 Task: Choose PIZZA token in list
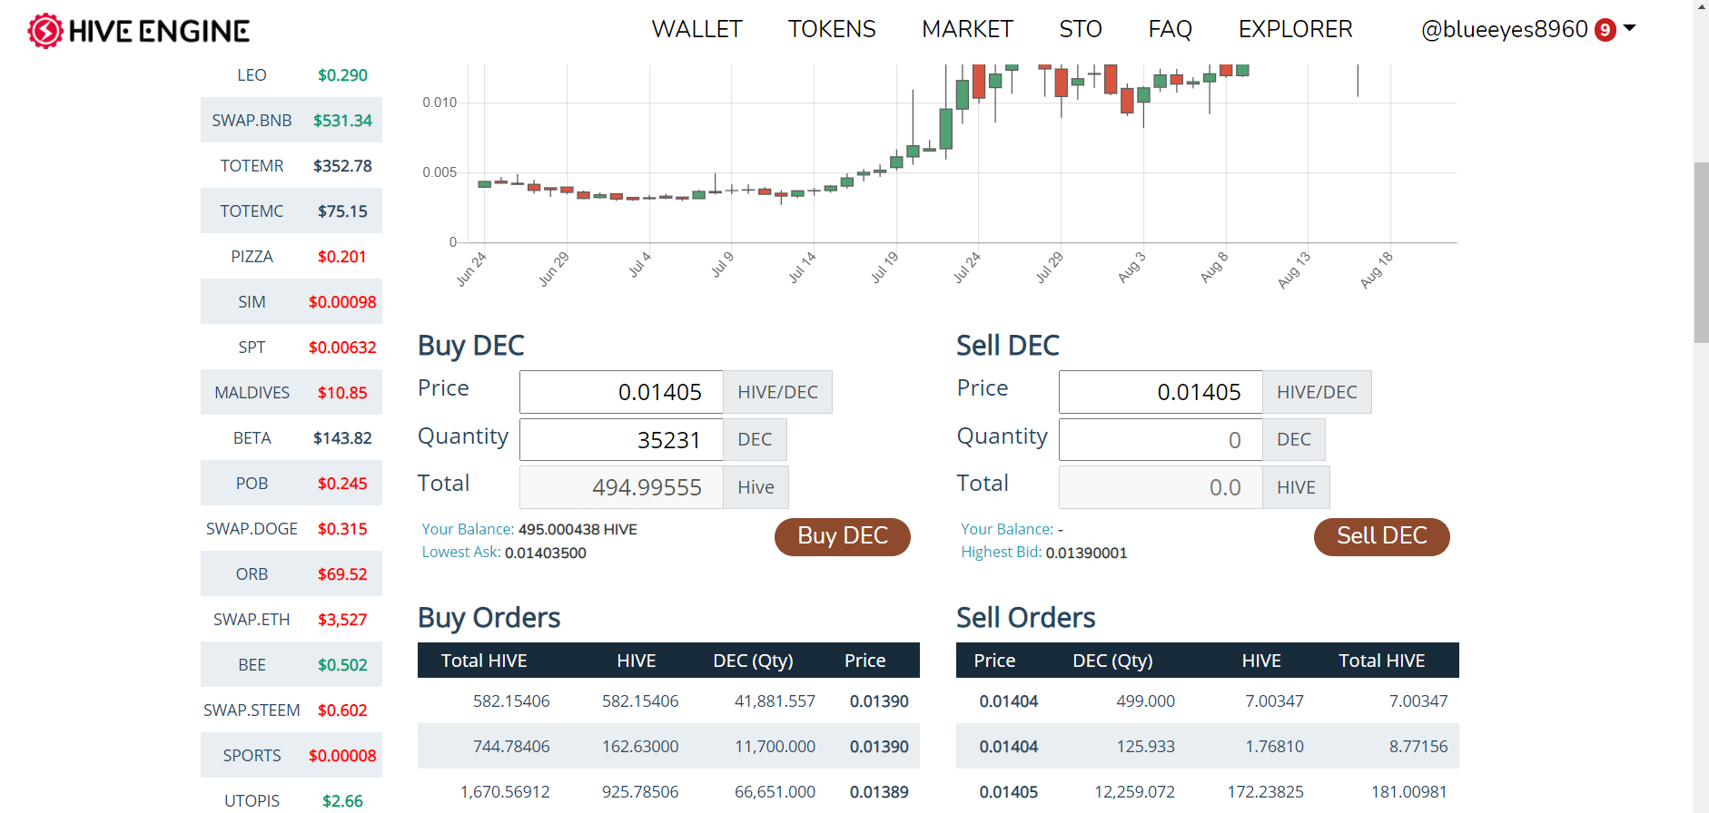pyautogui.click(x=291, y=256)
